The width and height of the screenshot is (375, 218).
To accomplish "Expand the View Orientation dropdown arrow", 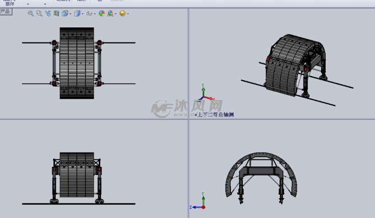I will click(70, 14).
